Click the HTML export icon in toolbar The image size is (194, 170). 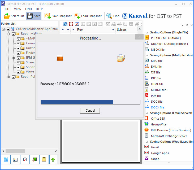click(137, 24)
